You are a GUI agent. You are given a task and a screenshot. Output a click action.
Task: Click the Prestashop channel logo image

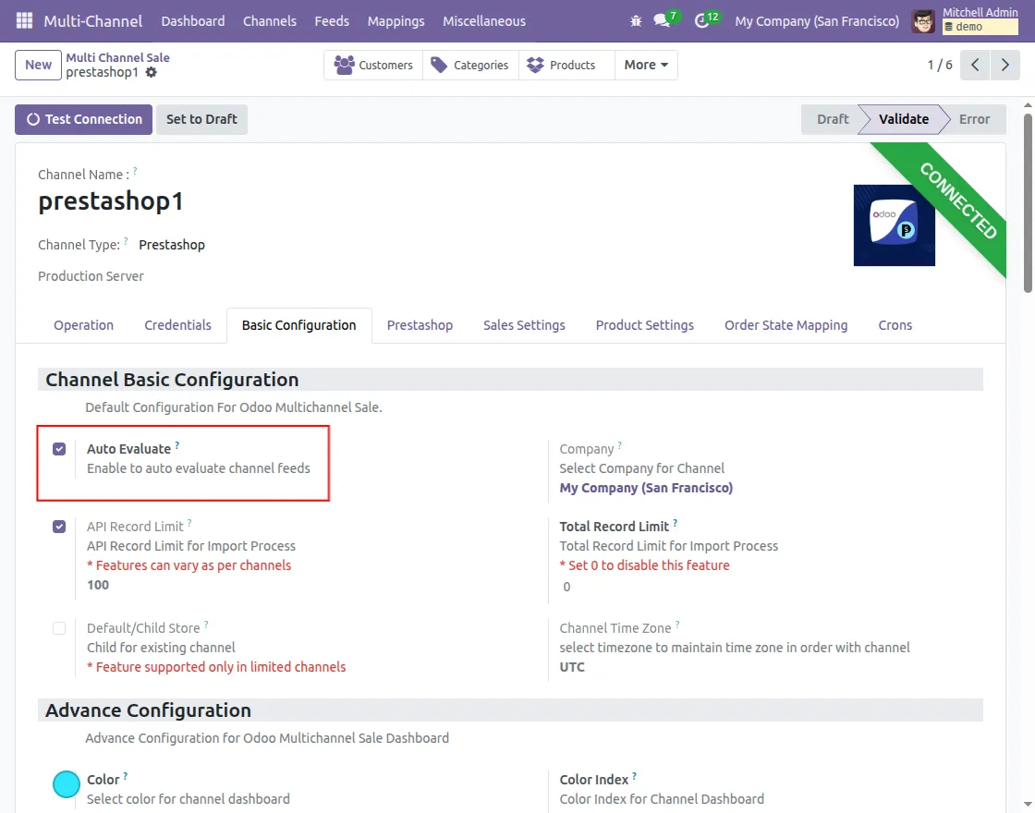[894, 225]
